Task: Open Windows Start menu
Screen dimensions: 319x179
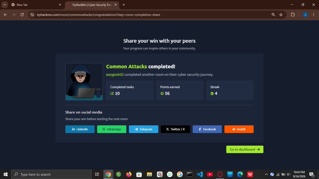Action: click(x=5, y=174)
